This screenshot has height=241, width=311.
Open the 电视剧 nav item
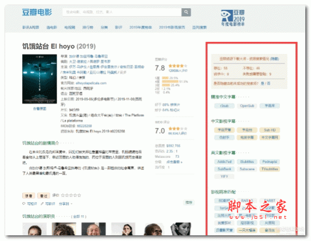tap(70, 27)
